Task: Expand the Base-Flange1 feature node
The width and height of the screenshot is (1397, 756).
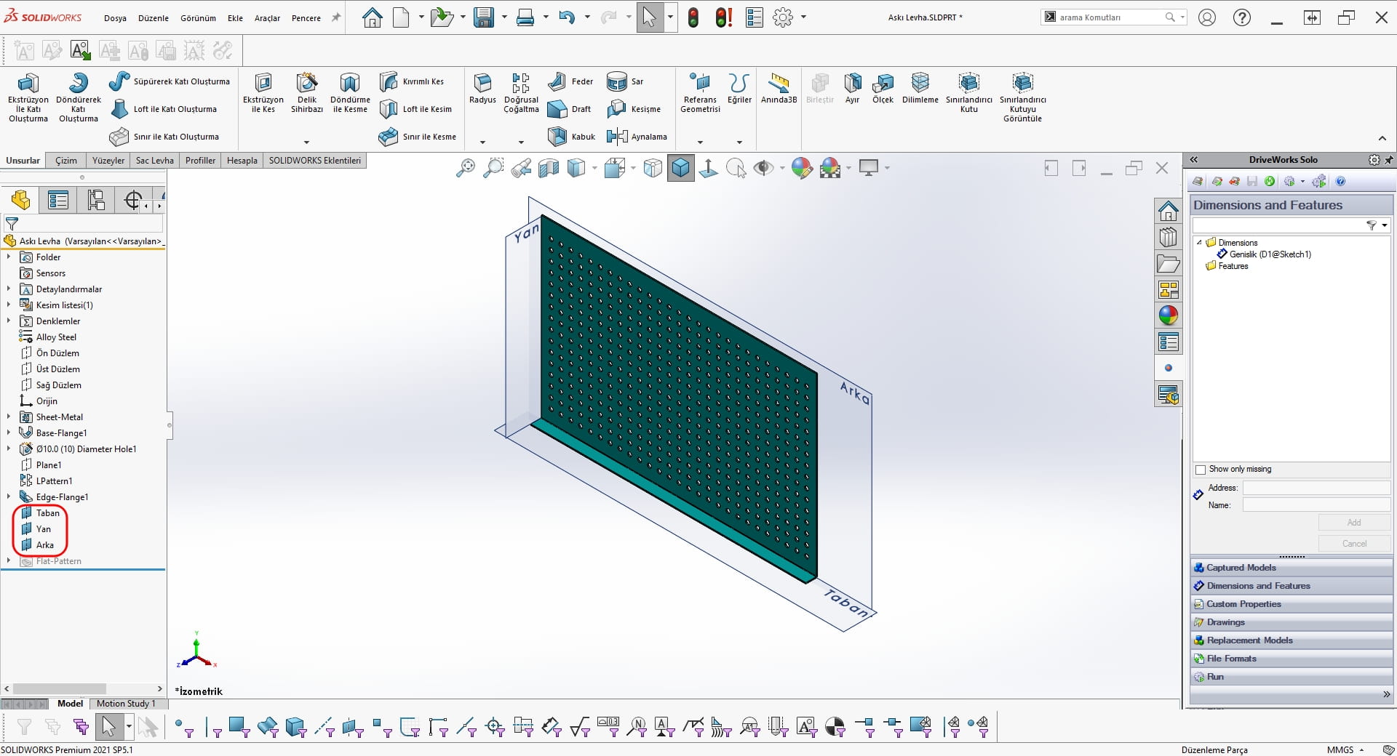Action: pos(8,433)
